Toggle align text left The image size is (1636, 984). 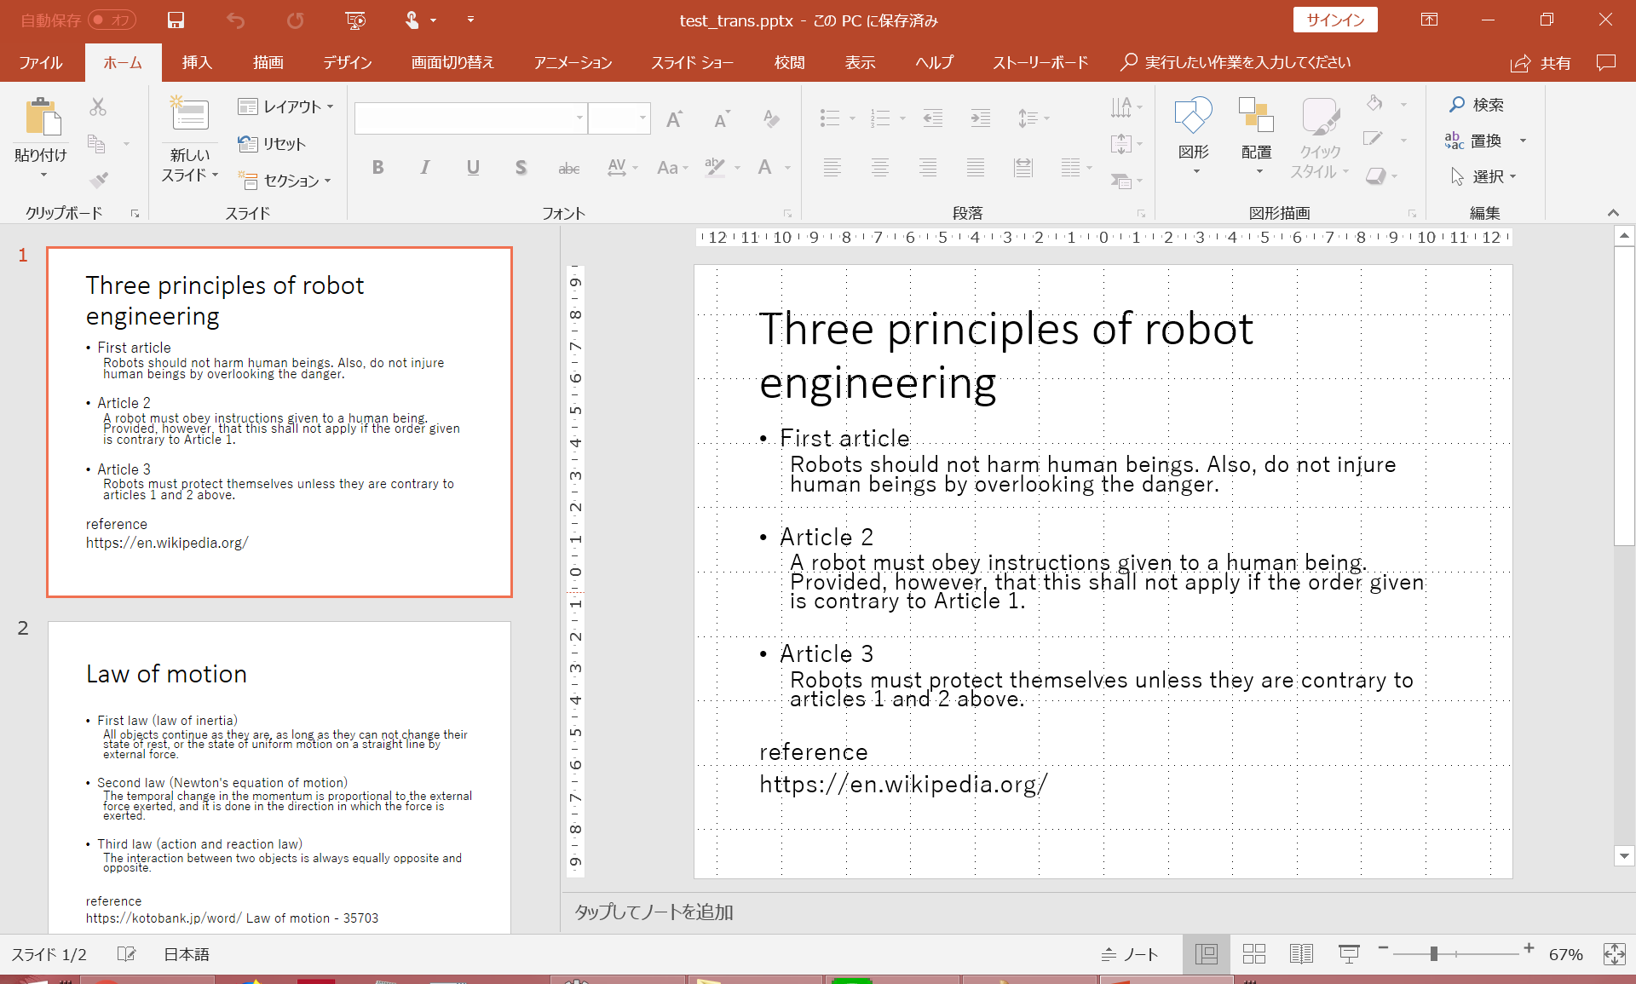point(832,167)
